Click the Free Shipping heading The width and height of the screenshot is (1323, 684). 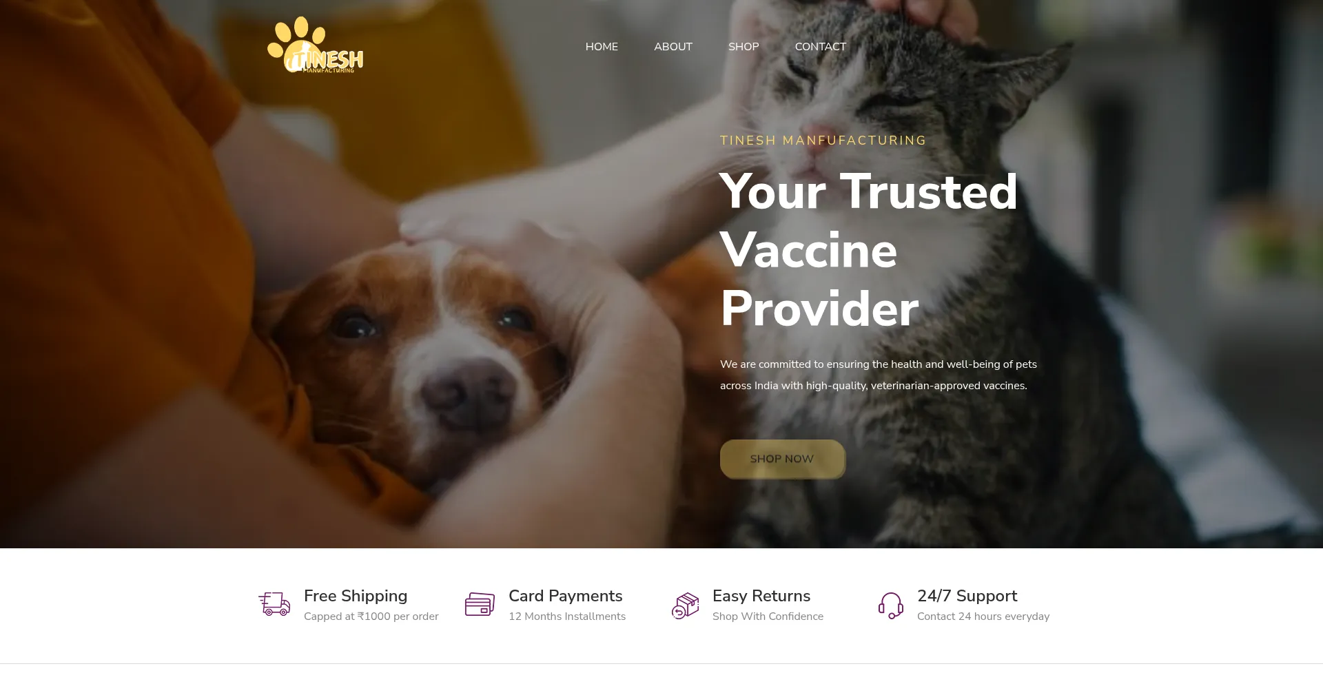point(356,596)
